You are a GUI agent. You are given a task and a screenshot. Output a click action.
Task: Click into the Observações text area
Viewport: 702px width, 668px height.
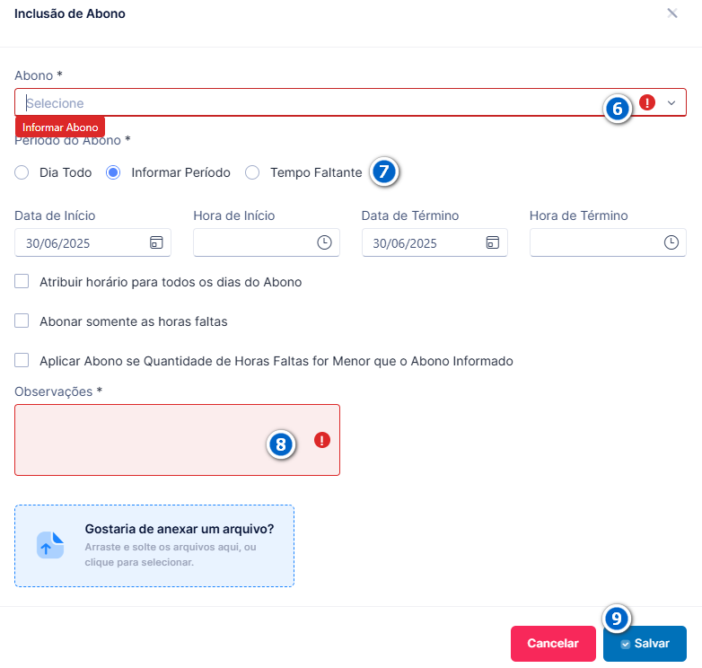(177, 440)
